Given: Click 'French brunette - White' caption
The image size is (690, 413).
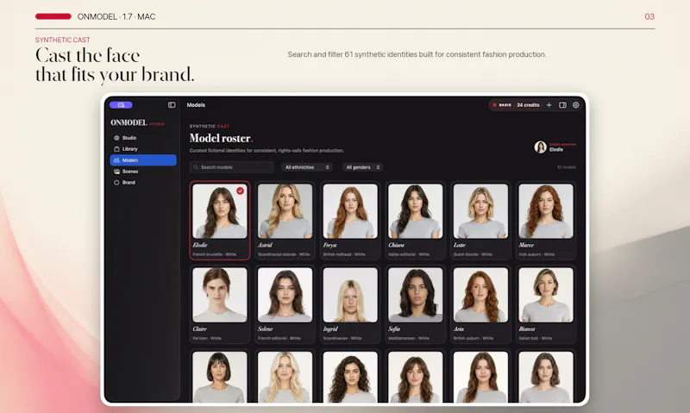Looking at the screenshot, I should click(214, 254).
